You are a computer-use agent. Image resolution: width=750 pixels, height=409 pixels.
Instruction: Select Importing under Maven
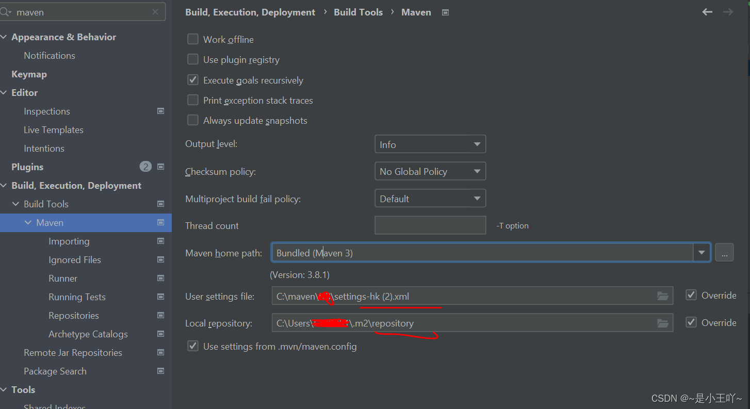pos(69,241)
